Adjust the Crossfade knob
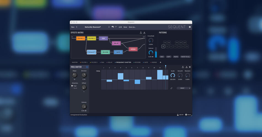262x137 pixels. [x=151, y=40]
